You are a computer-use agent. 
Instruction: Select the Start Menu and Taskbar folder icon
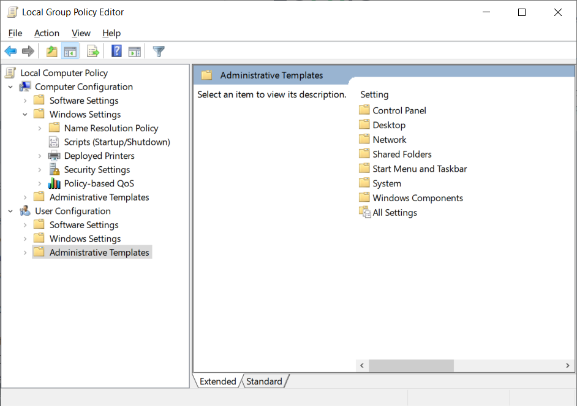tap(364, 169)
